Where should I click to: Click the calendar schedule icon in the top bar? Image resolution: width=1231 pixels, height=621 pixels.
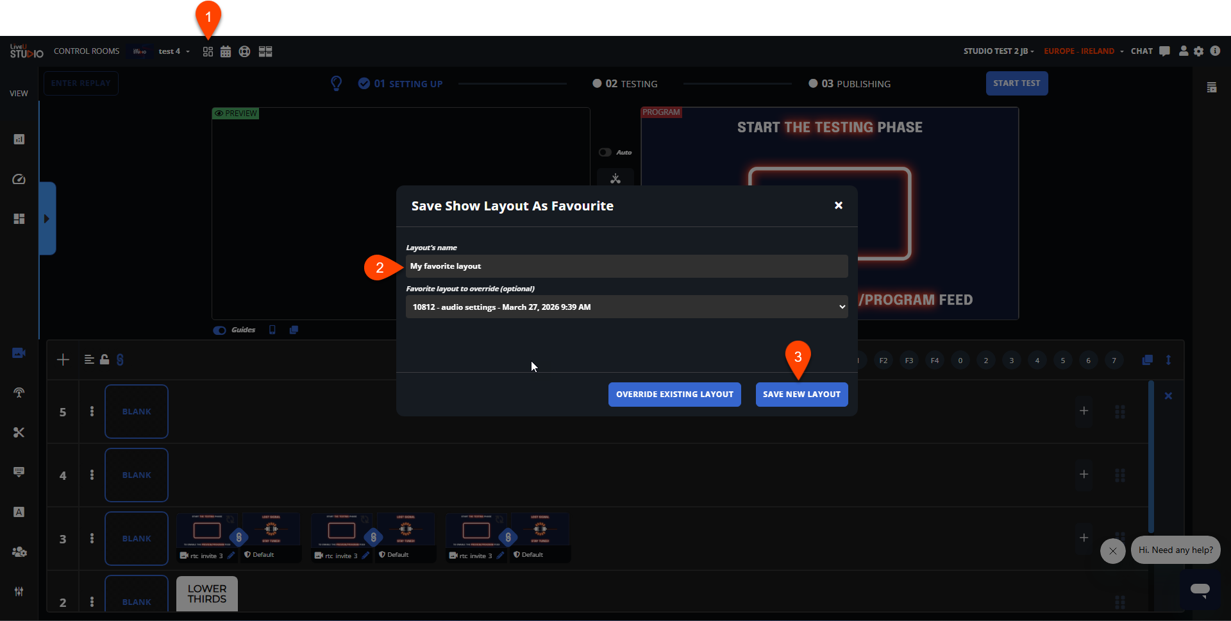pos(226,52)
